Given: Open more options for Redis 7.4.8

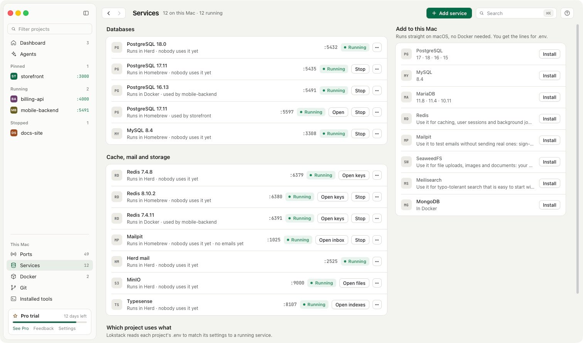Looking at the screenshot, I should tap(377, 175).
